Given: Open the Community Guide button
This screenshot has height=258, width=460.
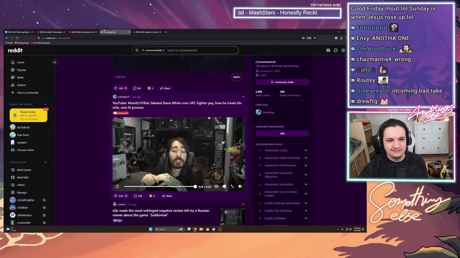Looking at the screenshot, I should [x=282, y=82].
